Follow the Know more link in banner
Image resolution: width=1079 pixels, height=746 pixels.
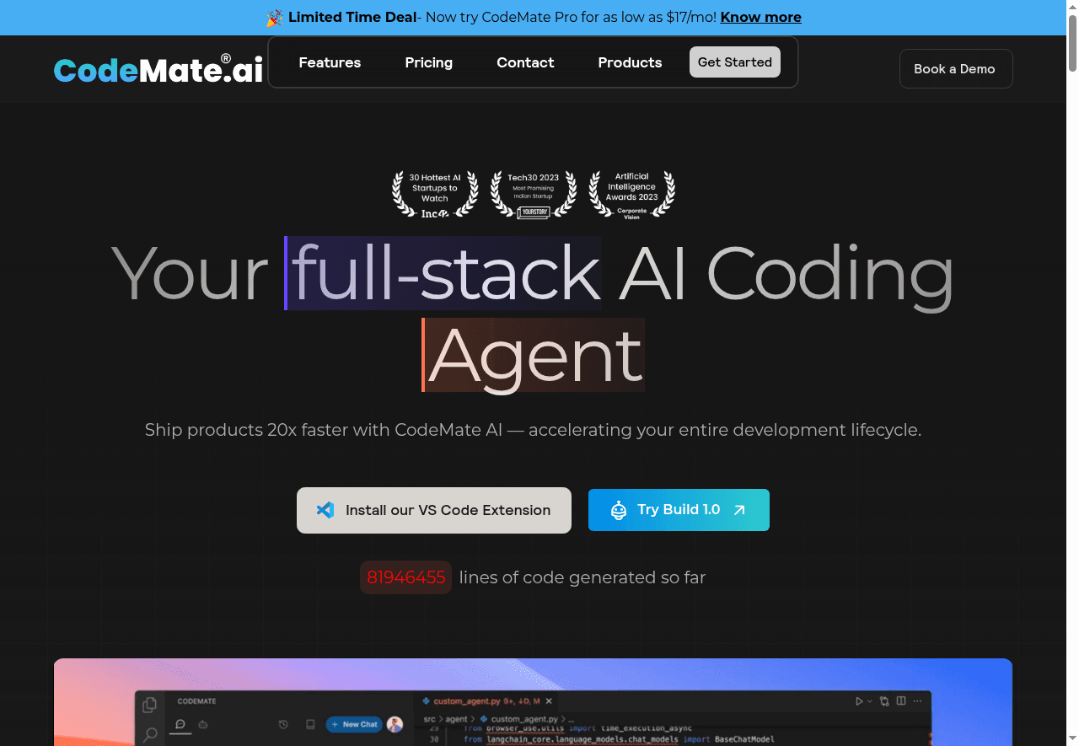coord(760,18)
